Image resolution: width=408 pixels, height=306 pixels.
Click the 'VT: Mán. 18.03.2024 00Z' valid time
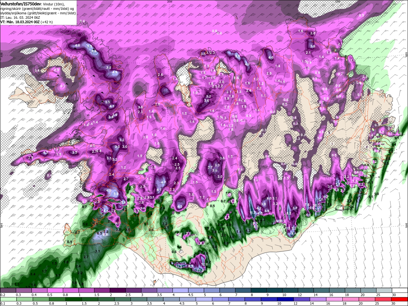pyautogui.click(x=20, y=22)
